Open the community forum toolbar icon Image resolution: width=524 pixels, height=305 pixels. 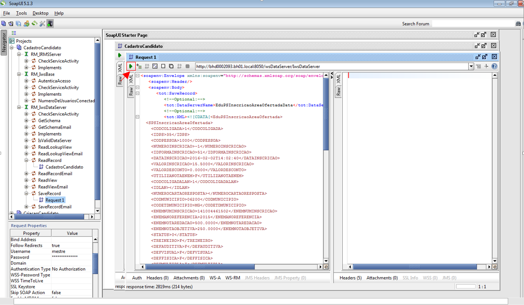26,23
